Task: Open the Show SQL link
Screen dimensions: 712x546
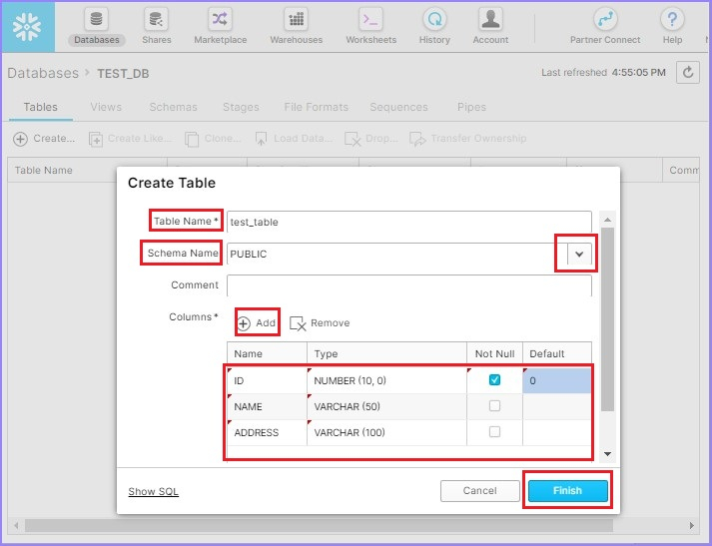Action: tap(153, 491)
